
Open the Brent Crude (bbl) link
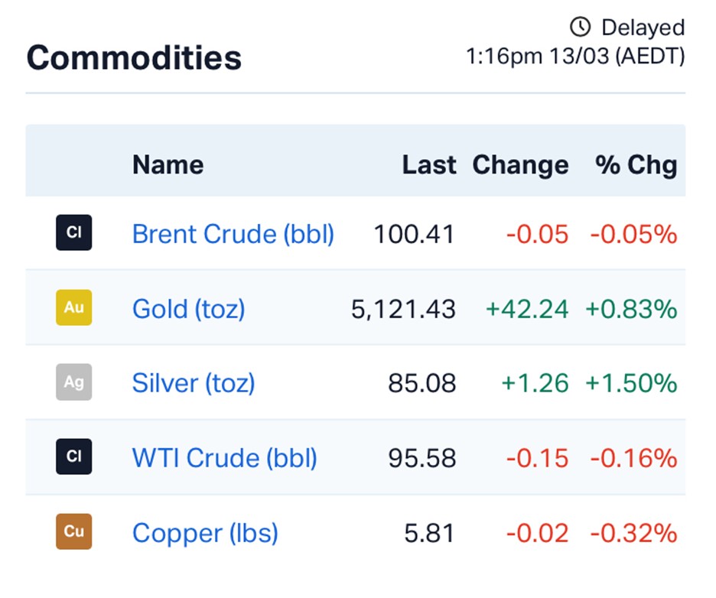pyautogui.click(x=233, y=234)
